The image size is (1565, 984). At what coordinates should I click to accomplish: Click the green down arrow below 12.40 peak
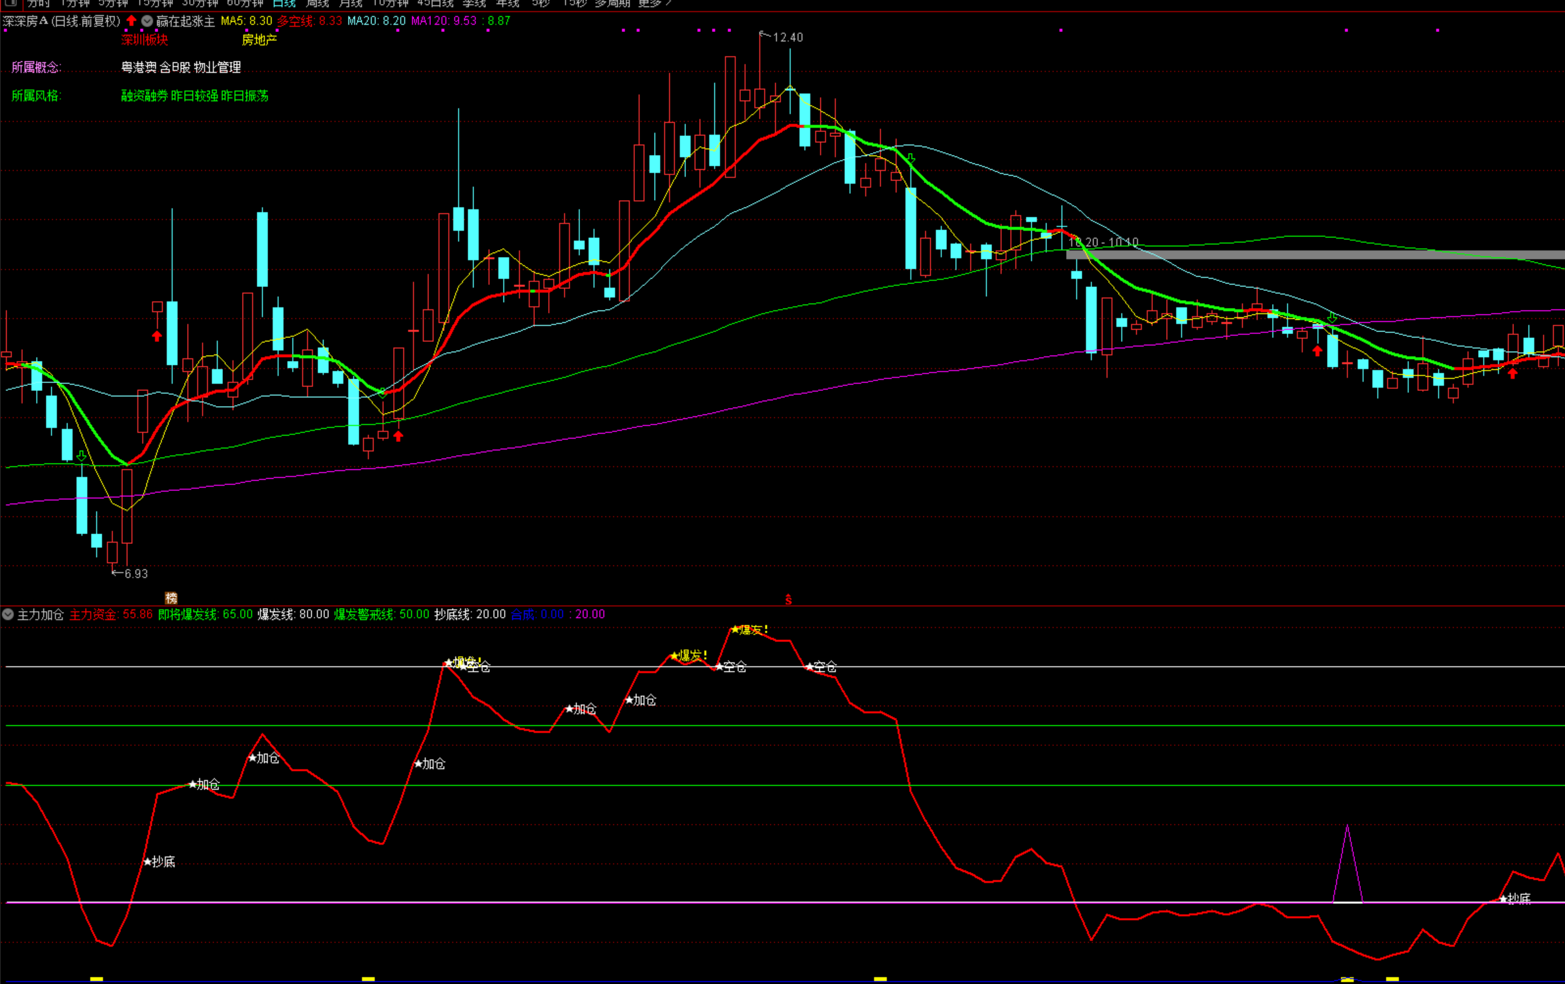(x=910, y=159)
